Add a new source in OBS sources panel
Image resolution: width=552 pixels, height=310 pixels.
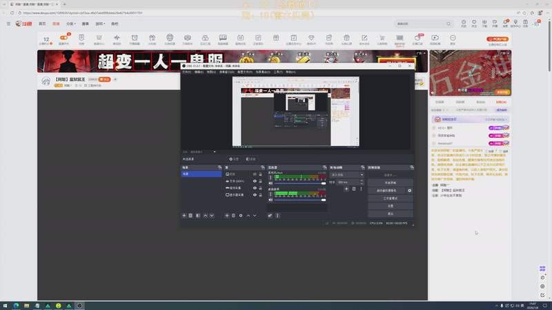pyautogui.click(x=227, y=216)
